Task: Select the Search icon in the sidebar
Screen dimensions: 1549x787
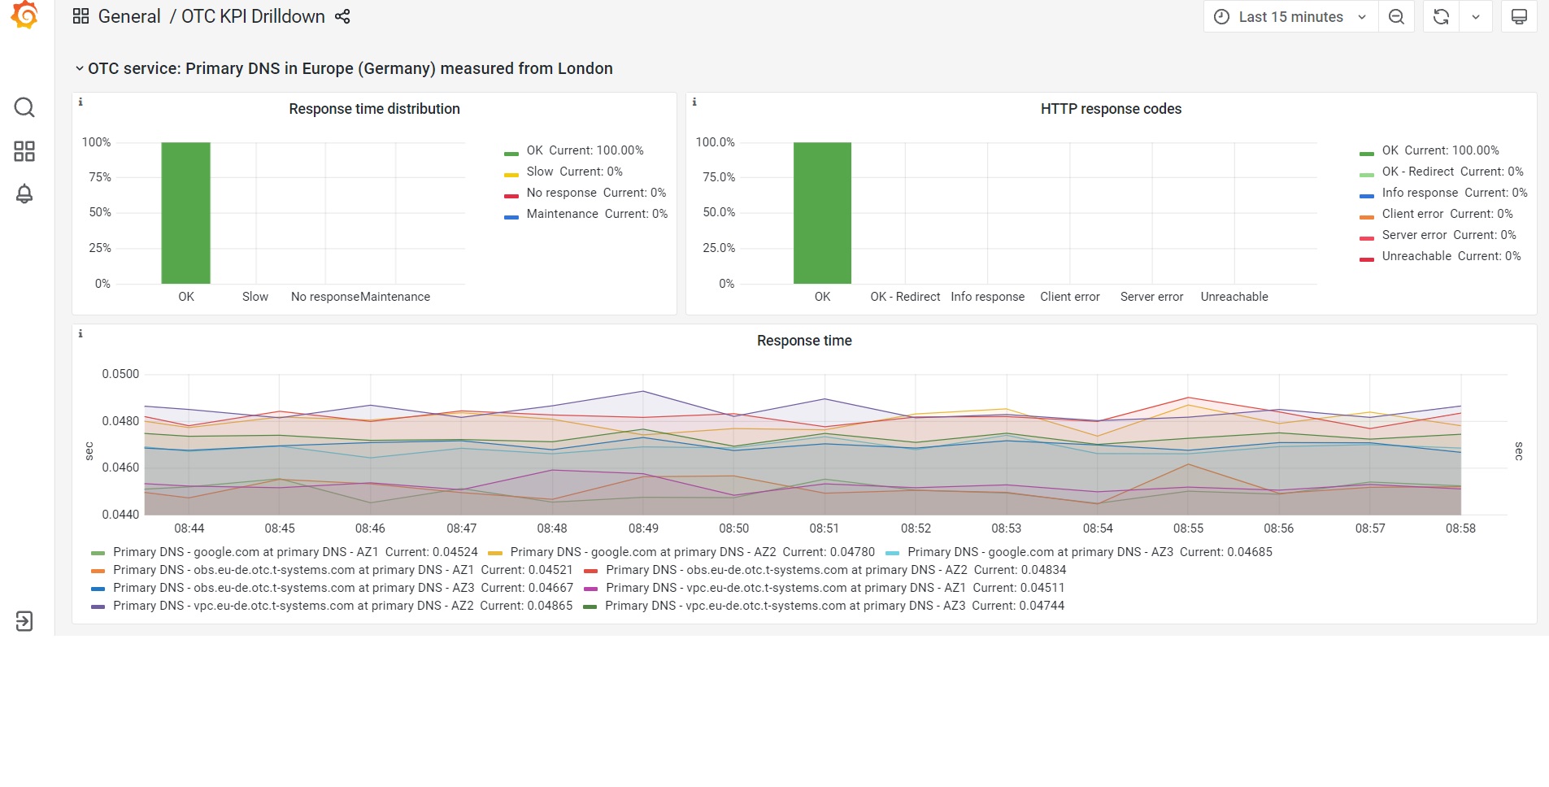Action: [24, 107]
